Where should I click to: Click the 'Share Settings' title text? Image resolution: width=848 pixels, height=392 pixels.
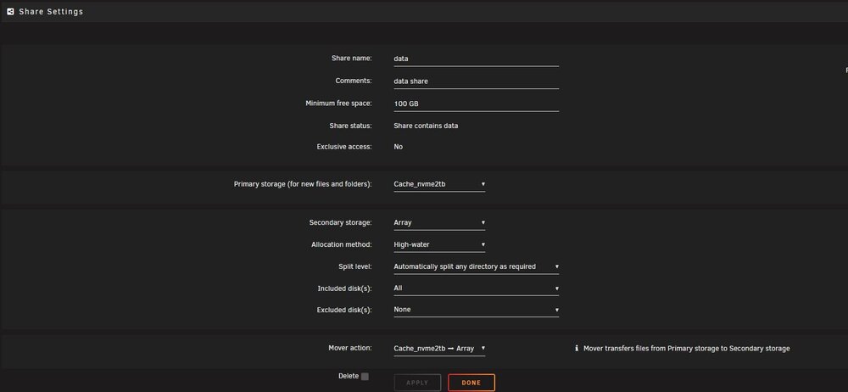click(51, 11)
